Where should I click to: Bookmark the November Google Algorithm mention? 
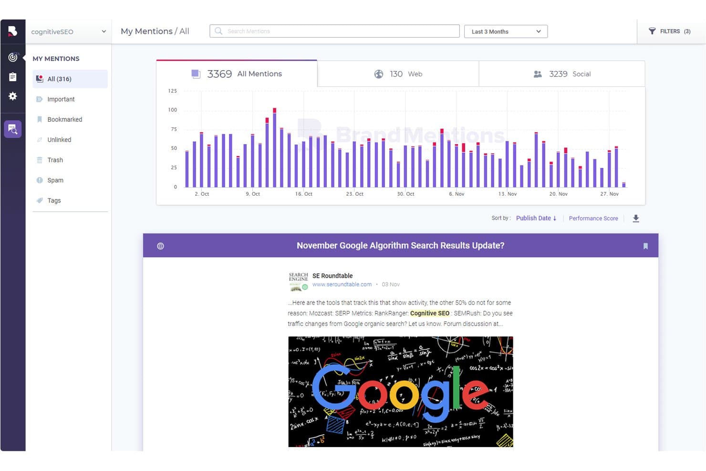[x=645, y=246]
